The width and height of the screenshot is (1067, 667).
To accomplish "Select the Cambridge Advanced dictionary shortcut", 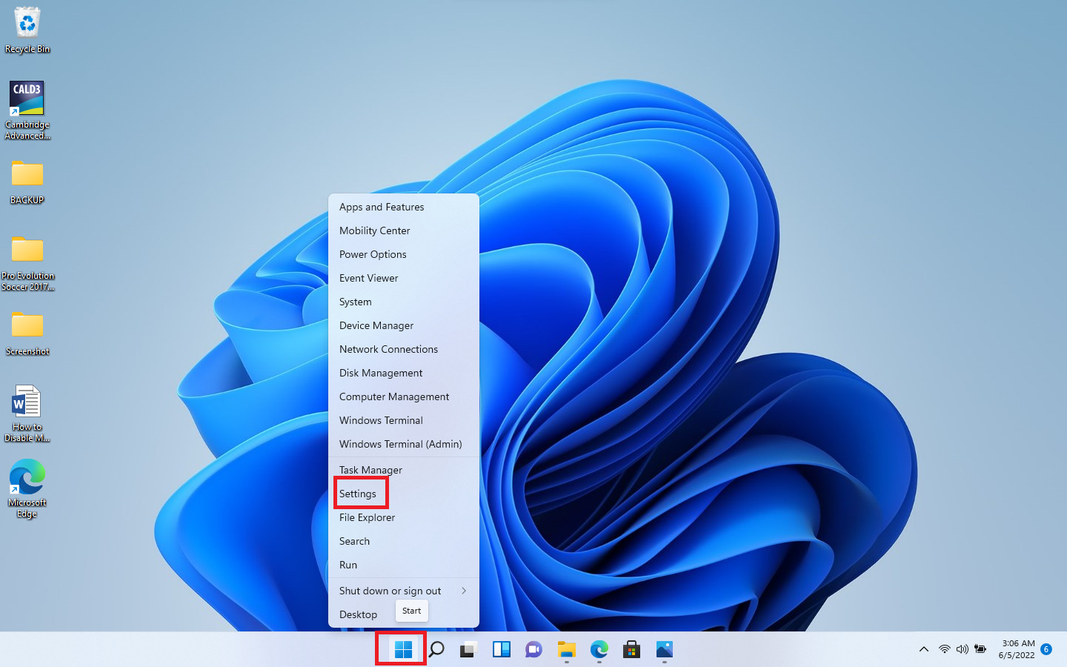I will 27,110.
